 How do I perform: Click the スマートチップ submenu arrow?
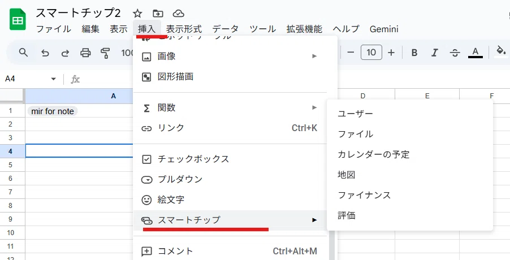(314, 220)
